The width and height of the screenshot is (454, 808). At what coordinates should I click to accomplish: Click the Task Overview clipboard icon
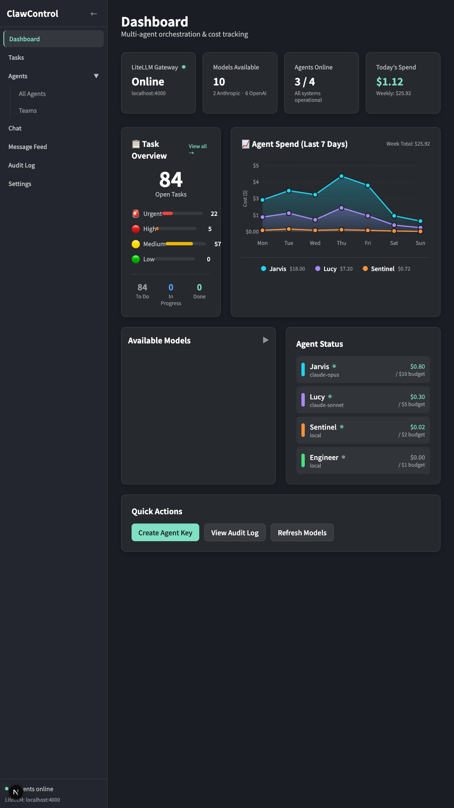coord(136,144)
